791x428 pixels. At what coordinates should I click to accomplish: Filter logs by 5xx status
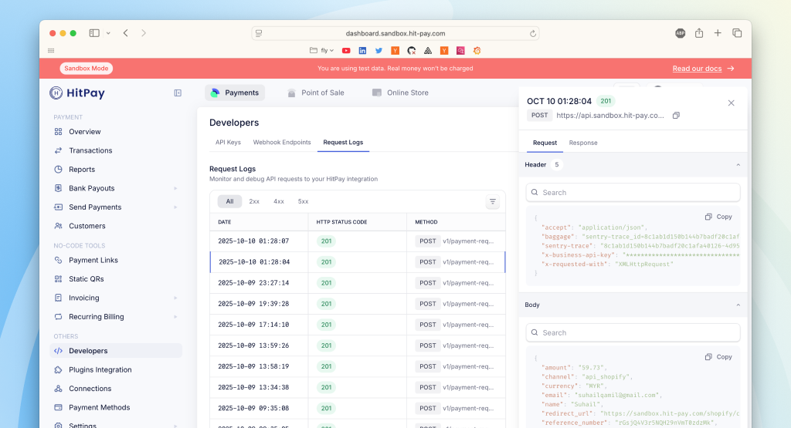pos(303,201)
